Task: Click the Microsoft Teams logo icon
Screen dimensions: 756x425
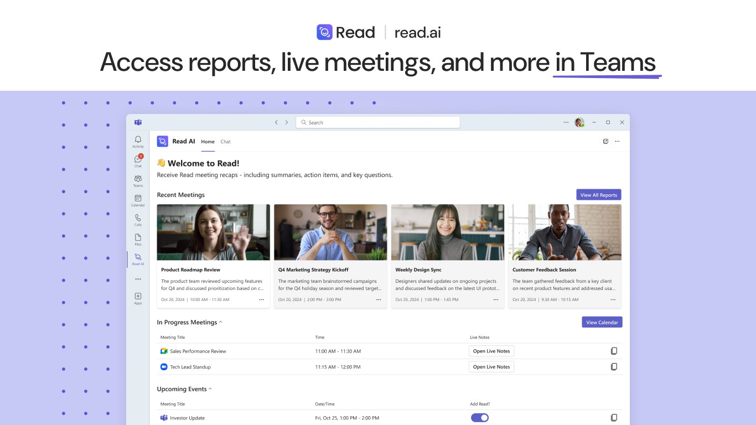Action: point(138,122)
